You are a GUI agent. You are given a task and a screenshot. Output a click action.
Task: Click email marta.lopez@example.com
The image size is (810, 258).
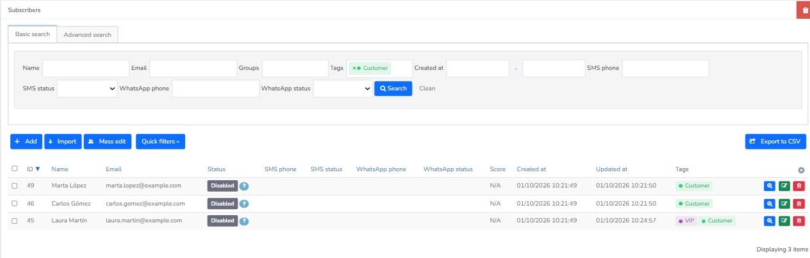click(x=144, y=186)
